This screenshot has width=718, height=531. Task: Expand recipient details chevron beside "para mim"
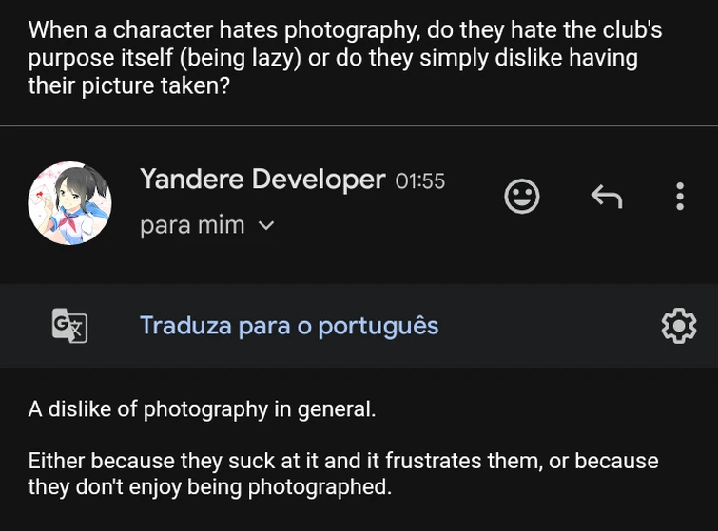[x=266, y=226]
